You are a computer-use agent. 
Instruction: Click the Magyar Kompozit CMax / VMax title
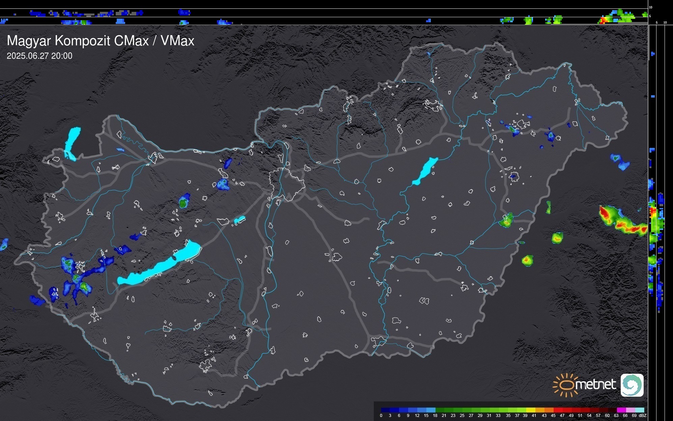[x=101, y=41]
